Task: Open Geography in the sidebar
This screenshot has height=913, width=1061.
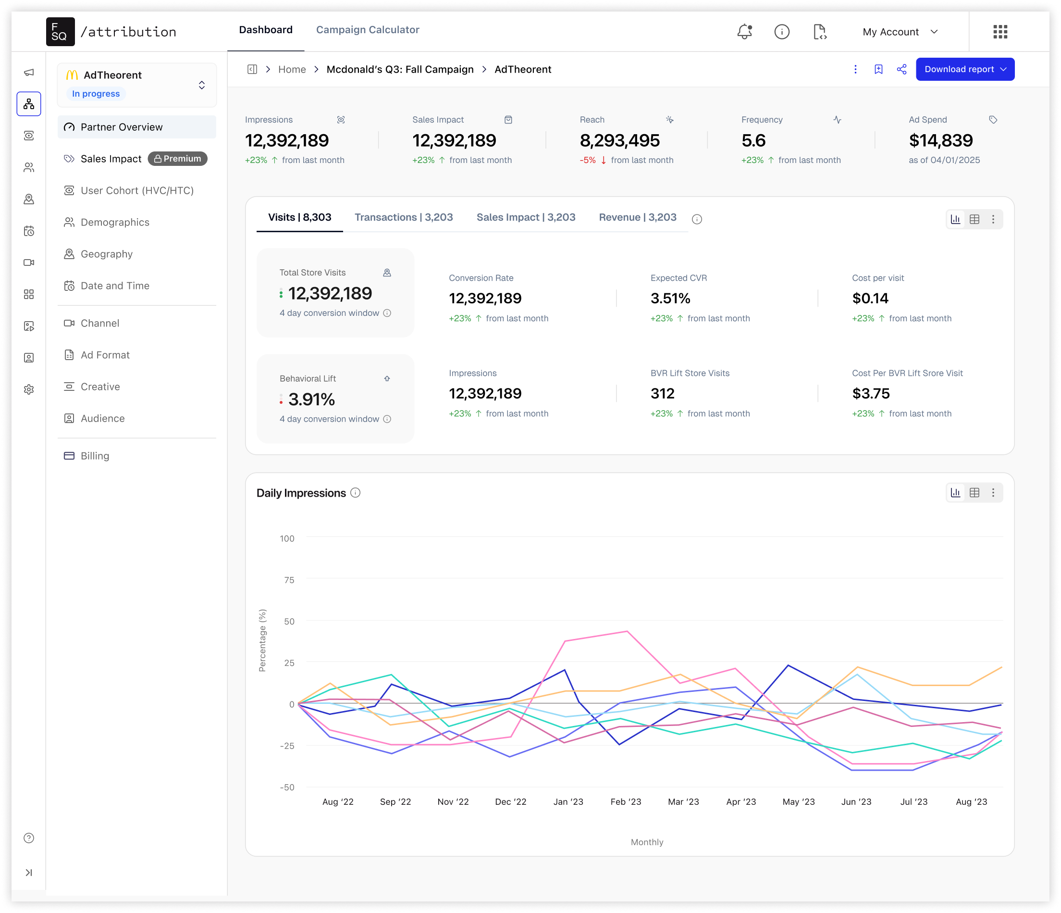Action: point(107,254)
